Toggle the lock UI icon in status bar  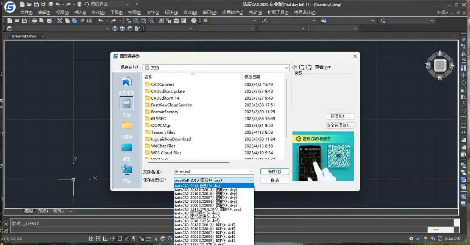point(418,239)
